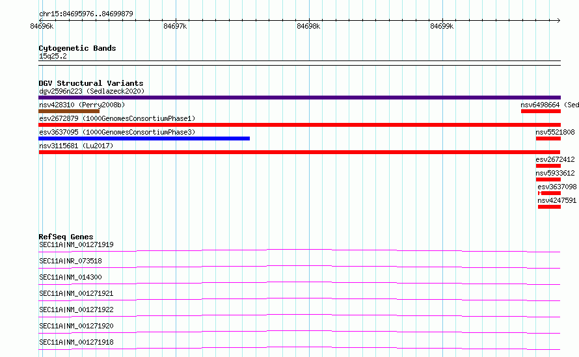The width and height of the screenshot is (579, 357).
Task: Select the magenta SEC11A|NM_001271920 transcript line
Action: 299,332
